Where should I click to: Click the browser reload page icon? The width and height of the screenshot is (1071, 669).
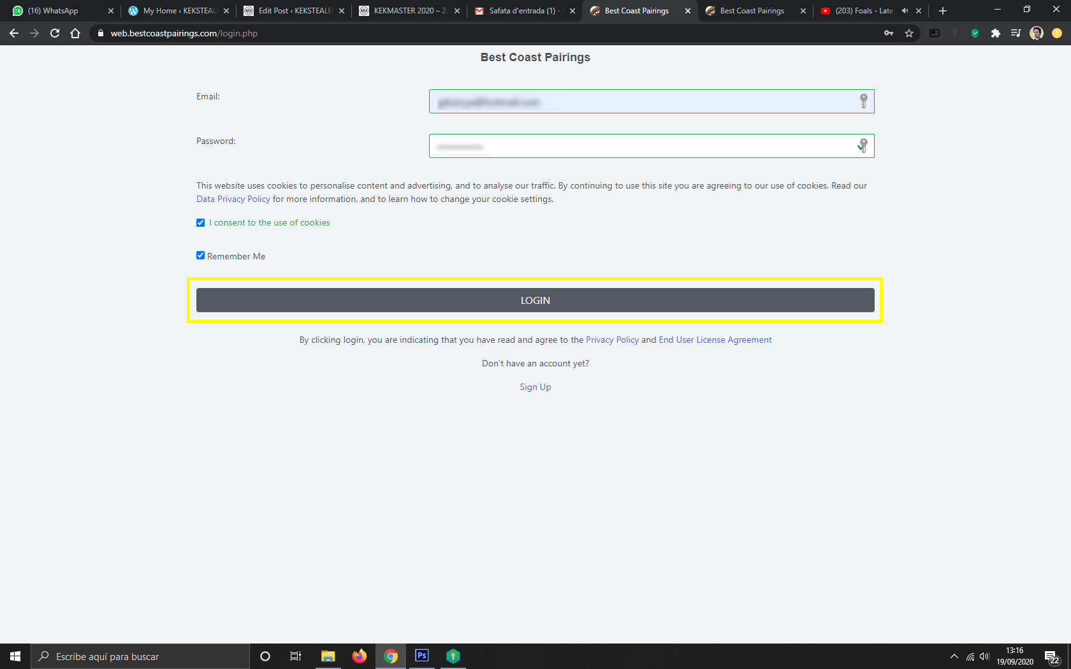tap(55, 33)
